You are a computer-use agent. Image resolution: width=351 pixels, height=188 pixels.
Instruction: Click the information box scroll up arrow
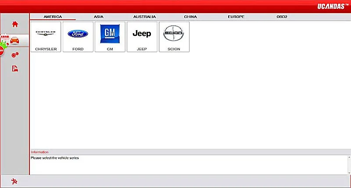(349, 157)
